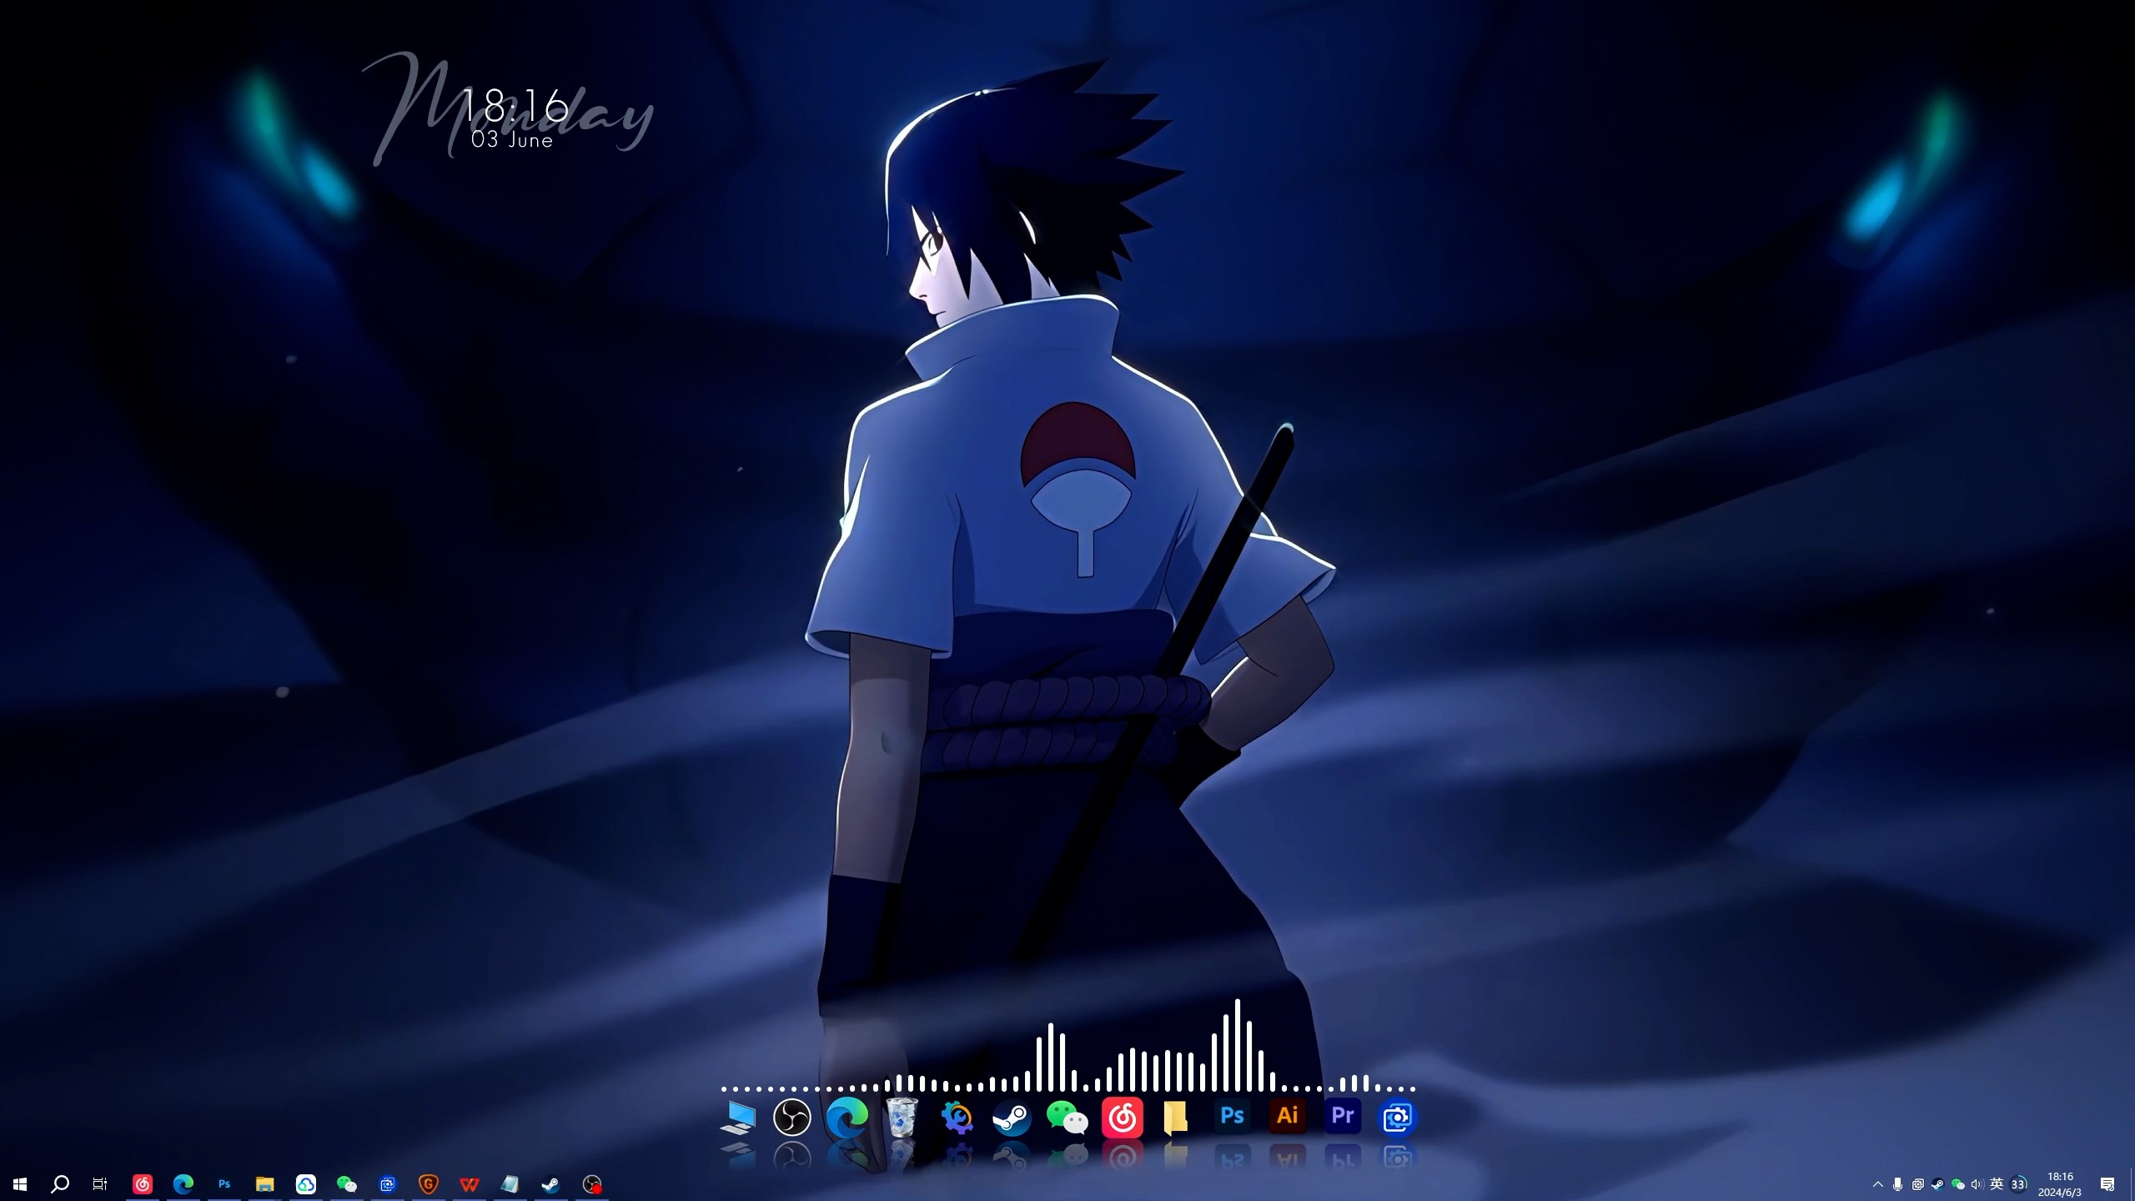Switch the input language indicator 英
Image resolution: width=2135 pixels, height=1201 pixels.
click(x=1997, y=1184)
